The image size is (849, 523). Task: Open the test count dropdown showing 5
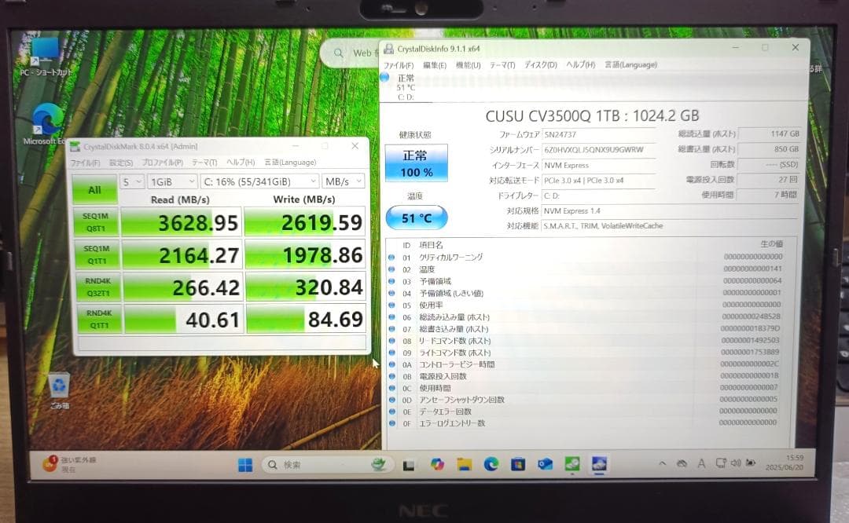(130, 181)
